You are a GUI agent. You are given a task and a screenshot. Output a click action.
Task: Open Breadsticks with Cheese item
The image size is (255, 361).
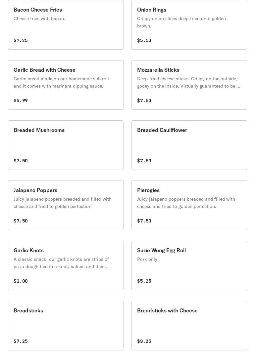pos(189,326)
